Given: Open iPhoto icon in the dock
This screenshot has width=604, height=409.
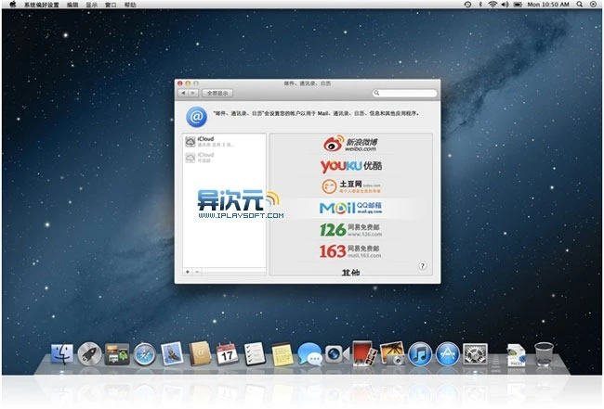Looking at the screenshot, I should tap(392, 353).
